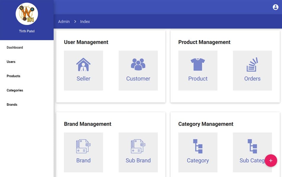Open Categories in the sidebar menu
The width and height of the screenshot is (282, 177).
click(15, 90)
